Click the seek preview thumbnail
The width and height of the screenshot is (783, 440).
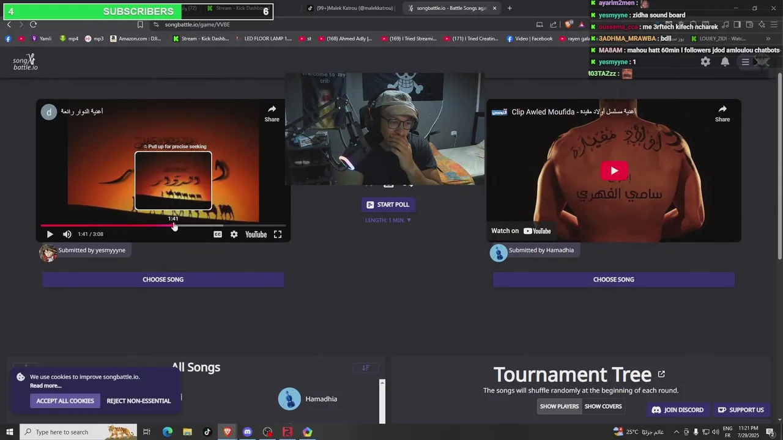(173, 181)
